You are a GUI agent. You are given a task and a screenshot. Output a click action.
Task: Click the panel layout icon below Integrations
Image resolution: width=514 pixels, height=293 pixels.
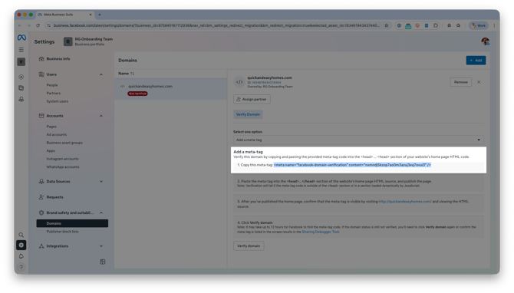(x=103, y=262)
